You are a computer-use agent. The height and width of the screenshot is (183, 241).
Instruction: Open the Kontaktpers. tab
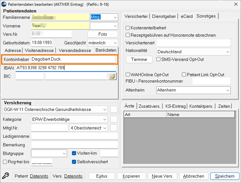tap(201, 106)
